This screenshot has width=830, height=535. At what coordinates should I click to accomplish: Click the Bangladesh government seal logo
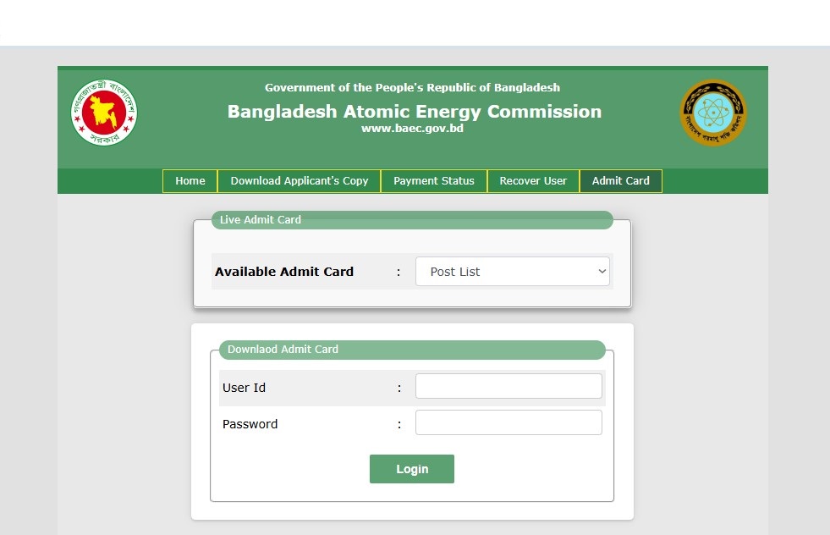pos(104,113)
